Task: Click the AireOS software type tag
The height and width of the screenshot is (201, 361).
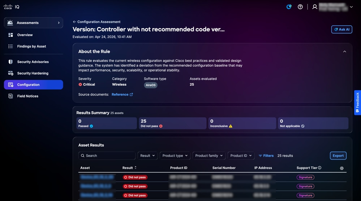Action: coord(151,85)
